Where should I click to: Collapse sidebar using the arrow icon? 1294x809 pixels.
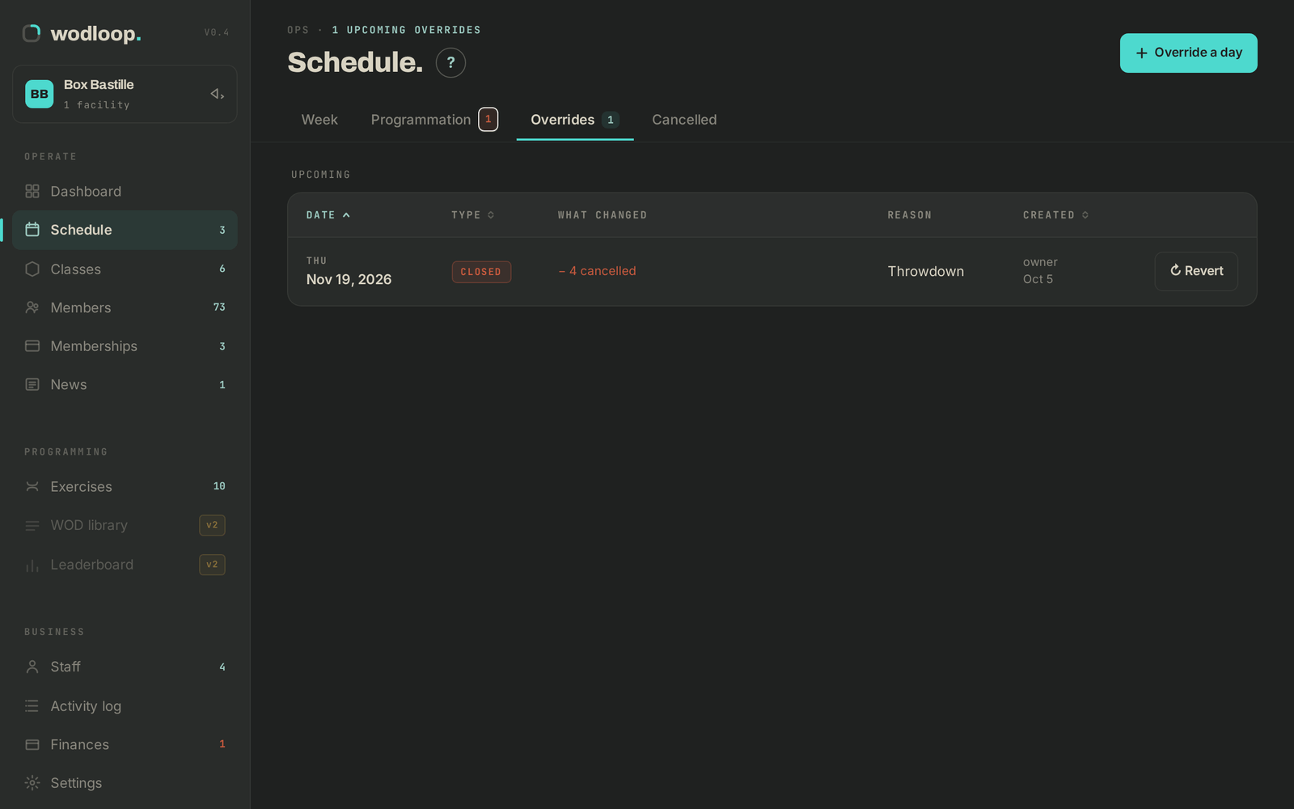(x=217, y=94)
